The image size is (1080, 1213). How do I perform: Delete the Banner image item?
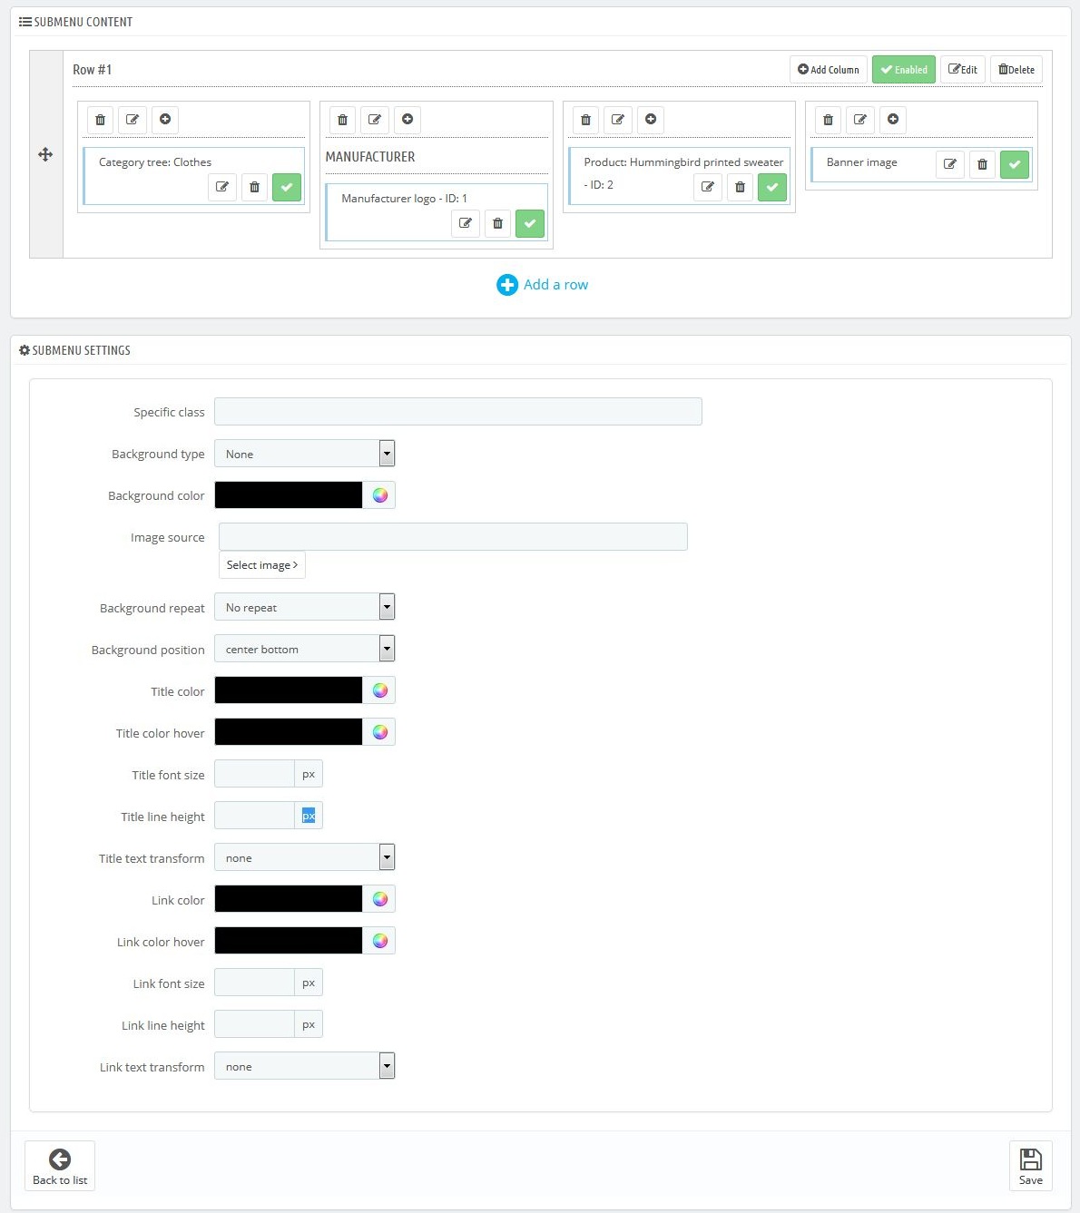(982, 164)
